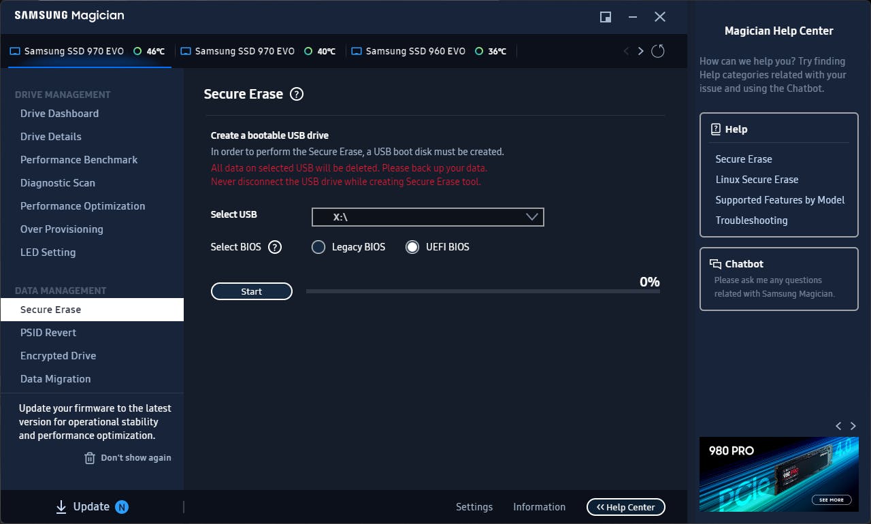Open Troubleshooting help link

pos(751,220)
